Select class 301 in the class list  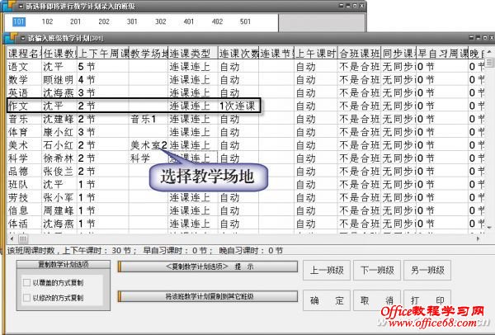pyautogui.click(x=132, y=21)
